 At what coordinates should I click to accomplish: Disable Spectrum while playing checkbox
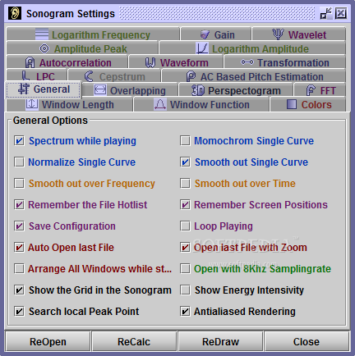point(19,141)
